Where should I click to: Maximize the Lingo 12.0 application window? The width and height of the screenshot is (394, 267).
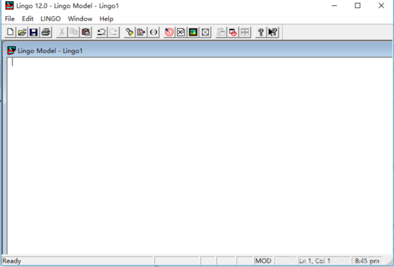(357, 6)
